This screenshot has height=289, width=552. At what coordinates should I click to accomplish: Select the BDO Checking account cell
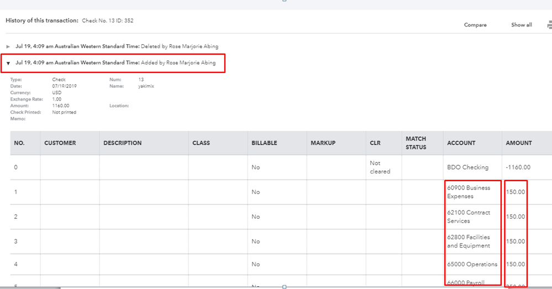click(x=467, y=167)
